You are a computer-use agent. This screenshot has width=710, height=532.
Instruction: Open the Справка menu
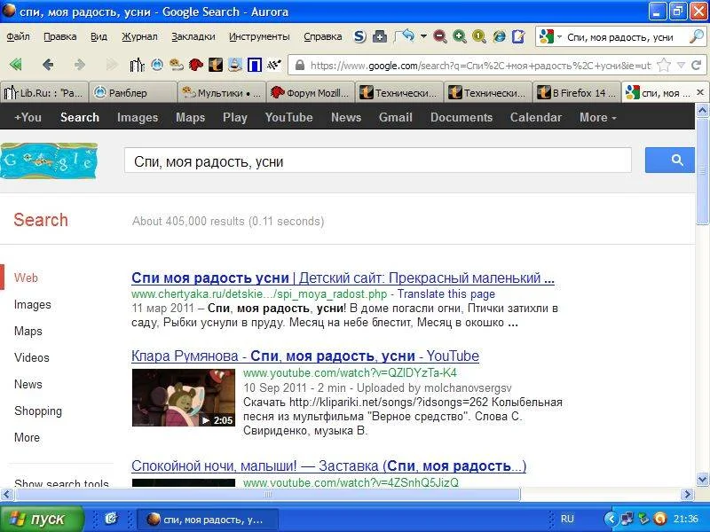[323, 36]
